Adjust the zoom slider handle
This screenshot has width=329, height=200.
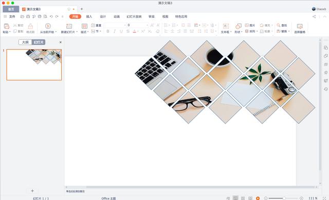(284, 198)
